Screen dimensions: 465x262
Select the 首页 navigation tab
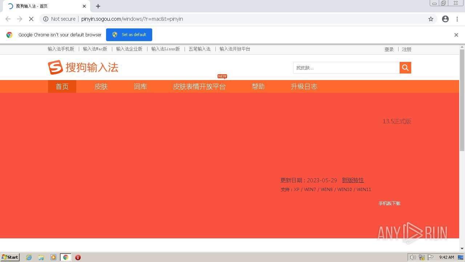click(x=62, y=86)
